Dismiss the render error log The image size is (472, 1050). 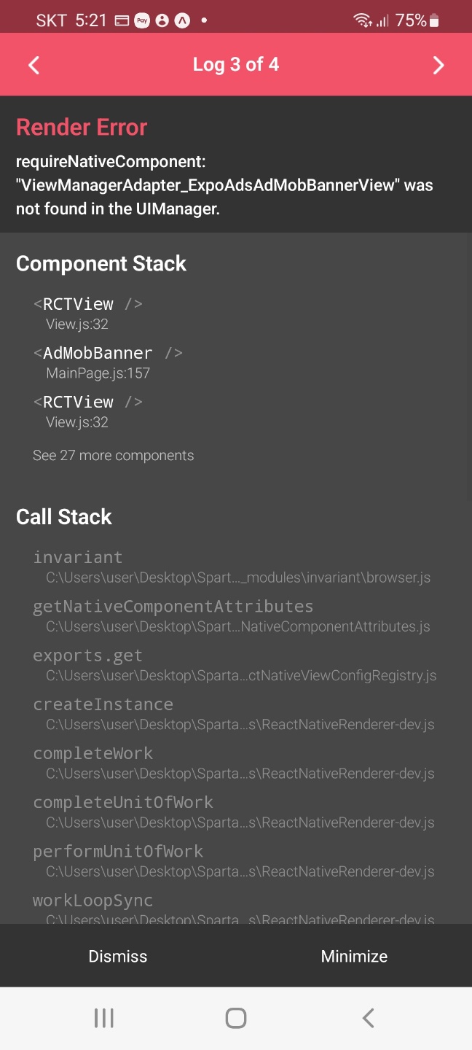[x=118, y=956]
